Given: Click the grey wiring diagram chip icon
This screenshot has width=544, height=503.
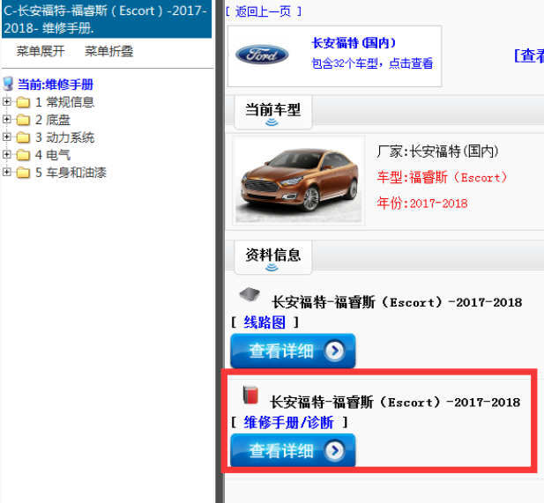Looking at the screenshot, I should (x=250, y=294).
